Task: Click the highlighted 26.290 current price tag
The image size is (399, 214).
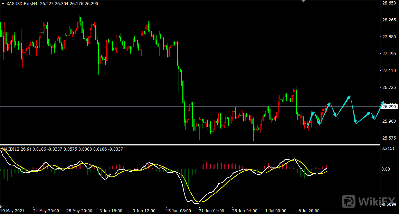Action: coord(389,107)
